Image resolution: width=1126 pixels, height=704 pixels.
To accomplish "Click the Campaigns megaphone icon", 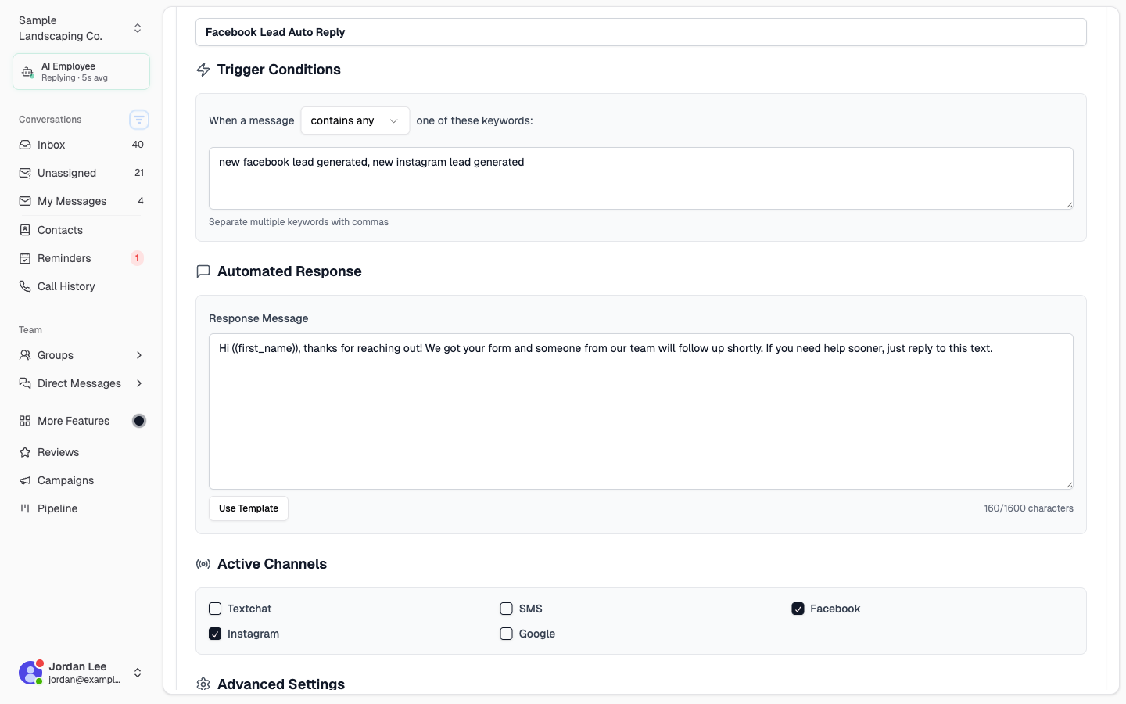I will click(x=25, y=480).
